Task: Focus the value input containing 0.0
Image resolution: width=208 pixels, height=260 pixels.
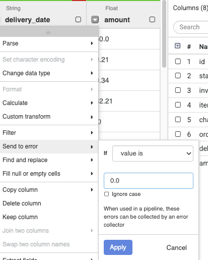Action: [x=149, y=181]
